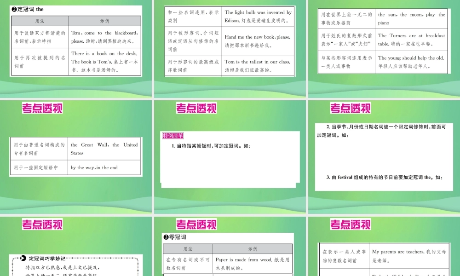The width and height of the screenshot is (460, 276).
Task: Click the line 特指双方已熟悉,或是上文已提及
Action: click(63, 267)
